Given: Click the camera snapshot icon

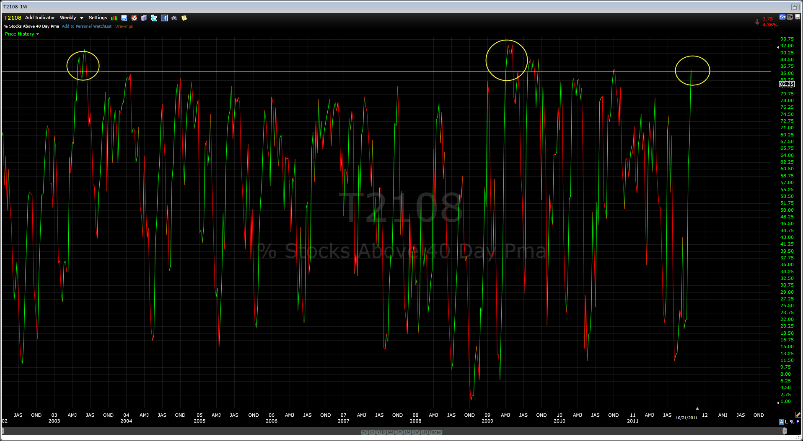Looking at the screenshot, I should click(174, 18).
